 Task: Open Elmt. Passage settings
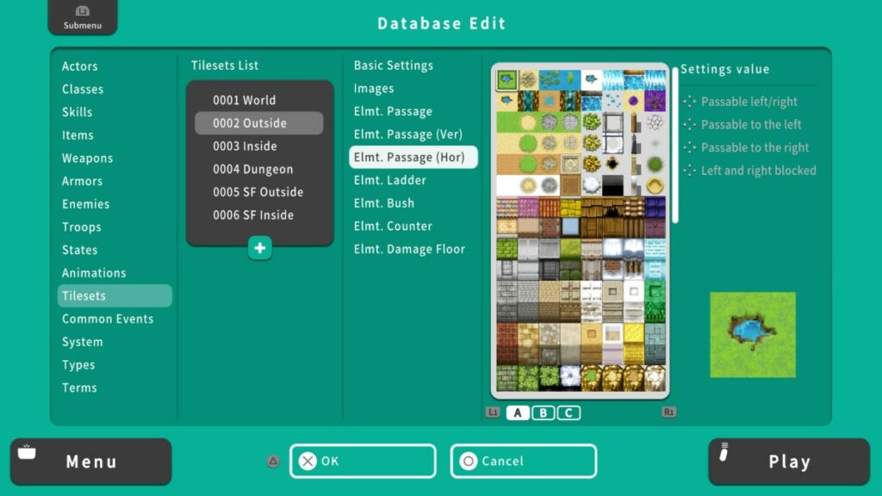pyautogui.click(x=393, y=111)
